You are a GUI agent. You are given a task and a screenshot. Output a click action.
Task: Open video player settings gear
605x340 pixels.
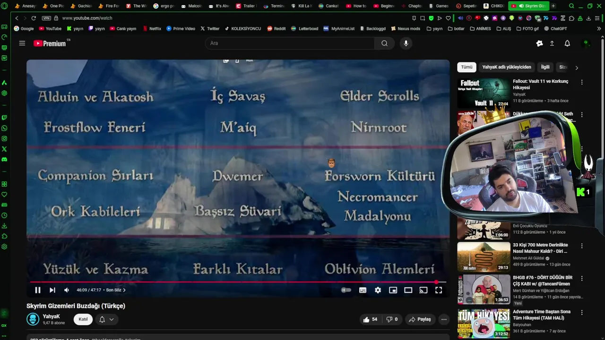[x=378, y=290]
